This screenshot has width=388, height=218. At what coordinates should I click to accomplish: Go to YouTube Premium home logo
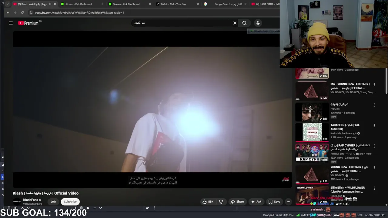pyautogui.click(x=28, y=23)
